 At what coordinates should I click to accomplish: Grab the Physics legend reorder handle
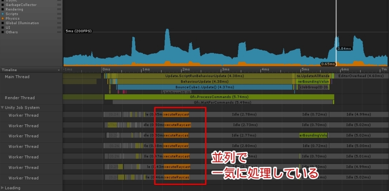(59, 18)
